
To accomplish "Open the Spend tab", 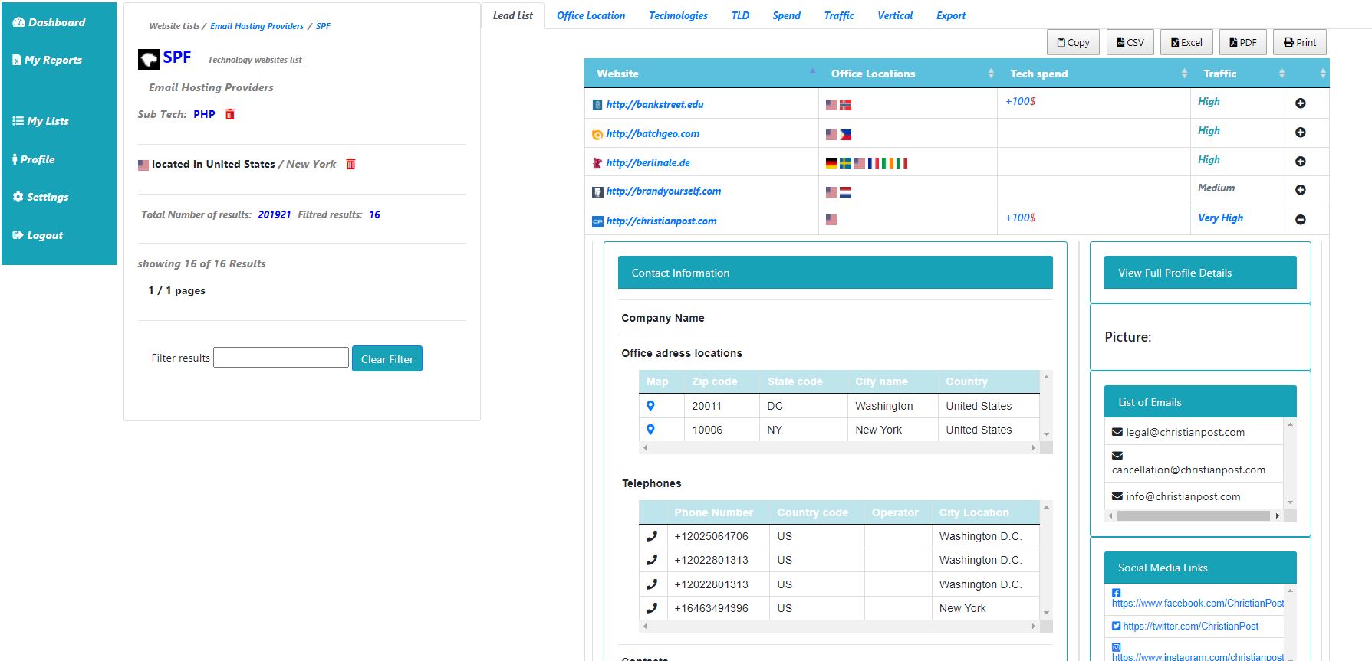I will pos(786,15).
